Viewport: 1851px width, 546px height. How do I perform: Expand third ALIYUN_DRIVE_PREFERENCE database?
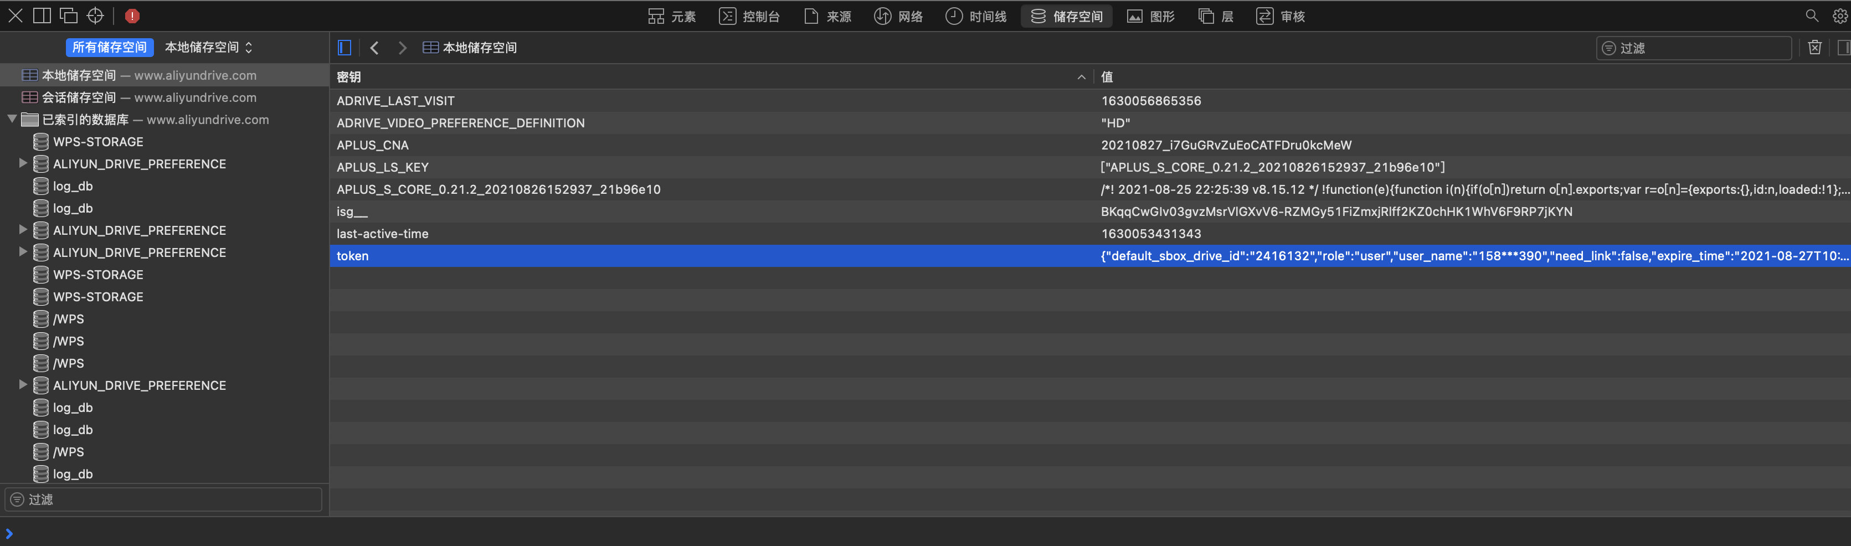coord(23,252)
